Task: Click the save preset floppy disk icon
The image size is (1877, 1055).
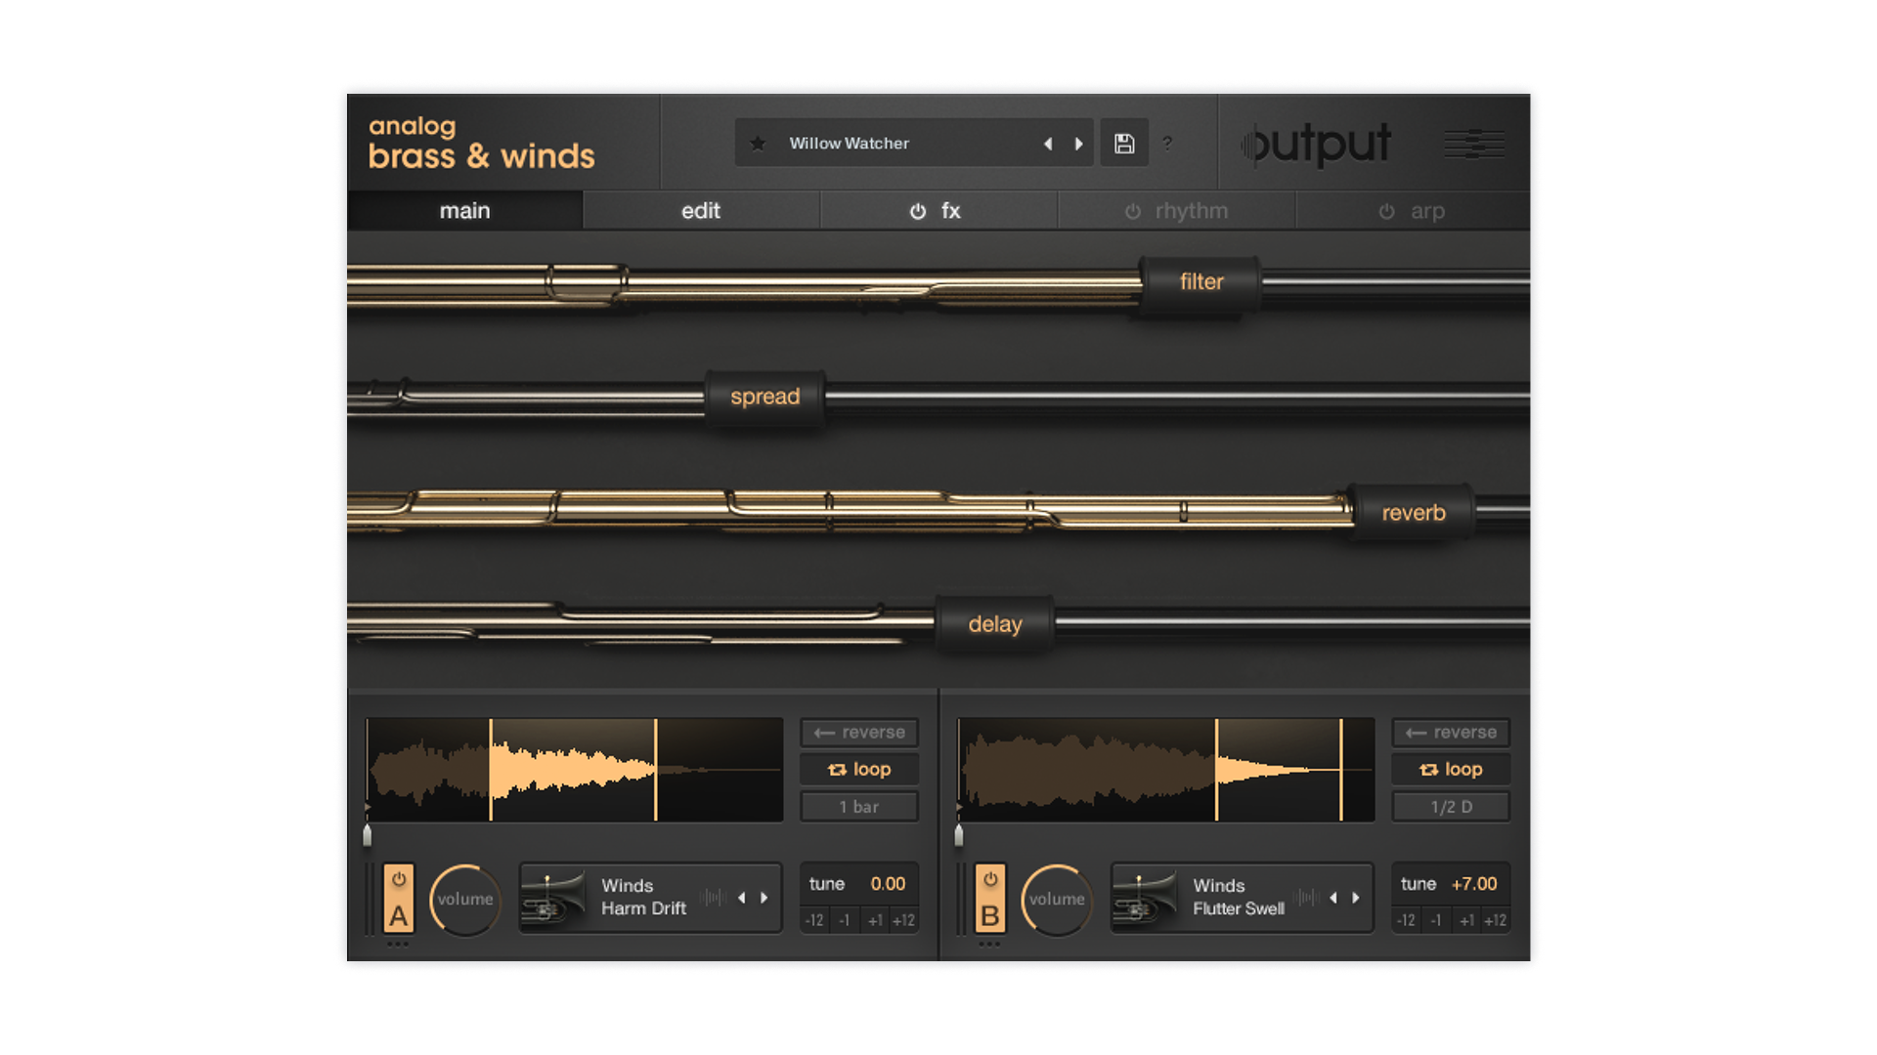Action: 1124,144
